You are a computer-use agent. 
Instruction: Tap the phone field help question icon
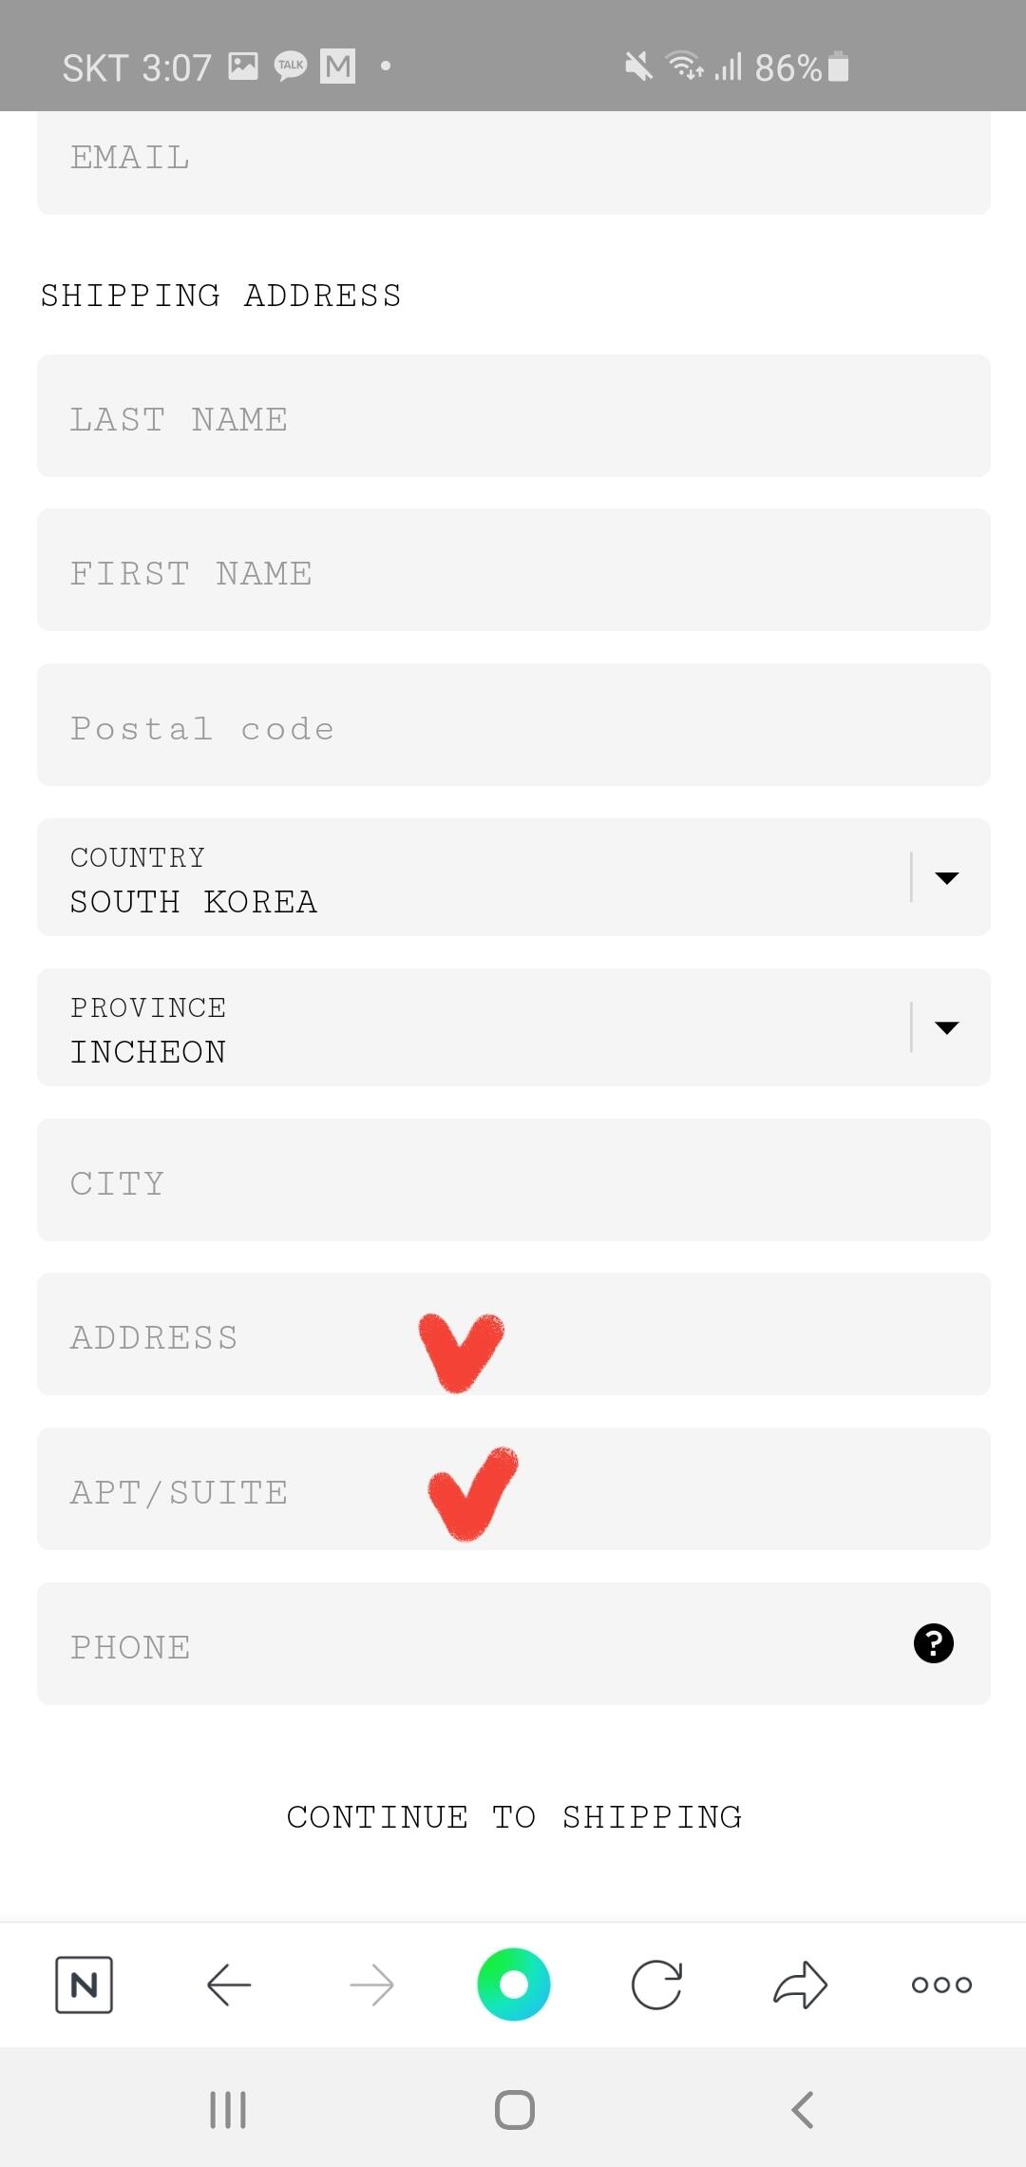tap(933, 1643)
